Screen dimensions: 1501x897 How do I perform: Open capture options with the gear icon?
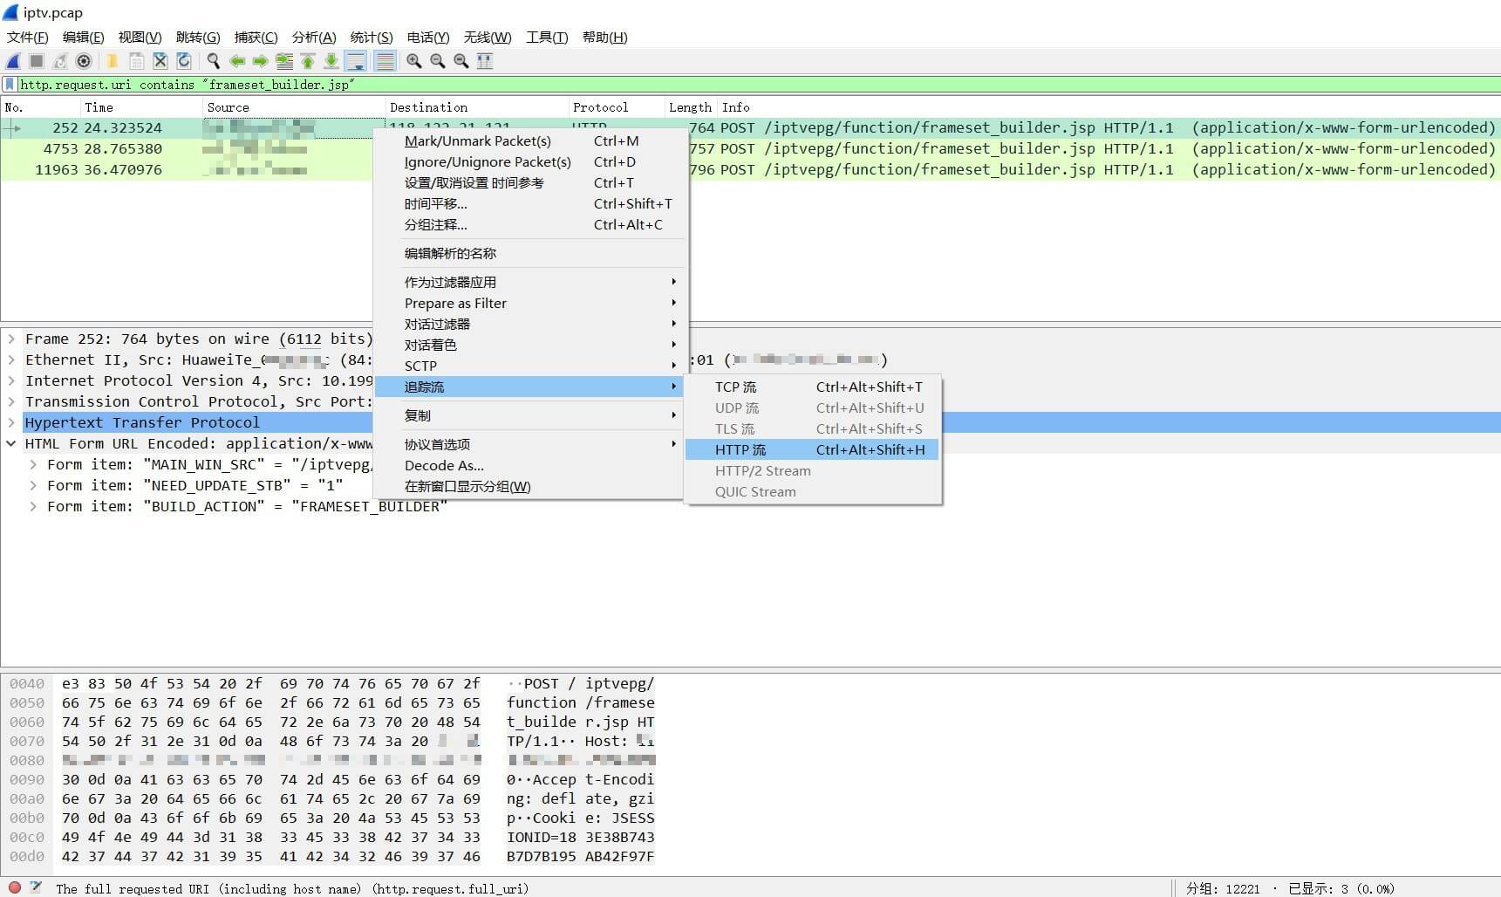84,61
